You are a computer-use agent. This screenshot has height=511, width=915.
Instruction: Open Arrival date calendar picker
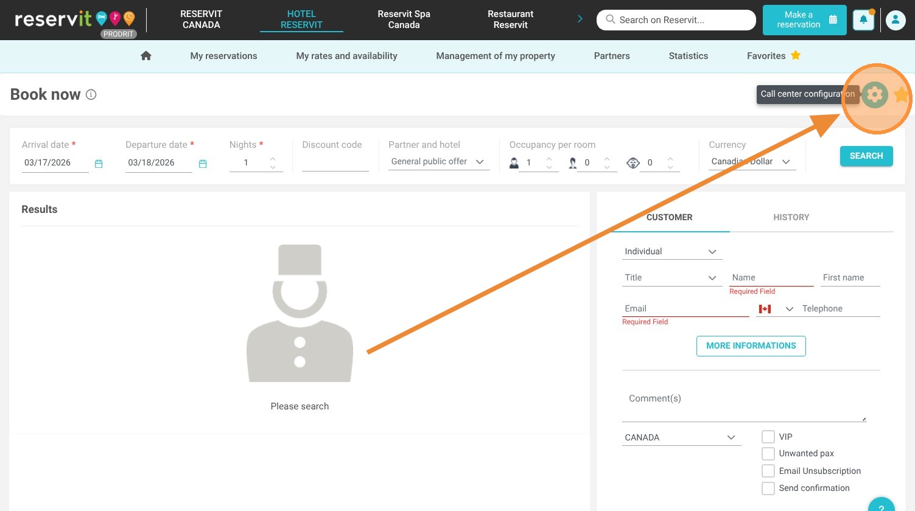point(99,164)
